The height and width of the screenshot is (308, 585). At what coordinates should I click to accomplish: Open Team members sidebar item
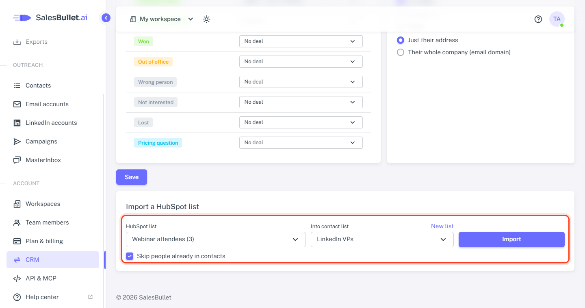pos(53,222)
